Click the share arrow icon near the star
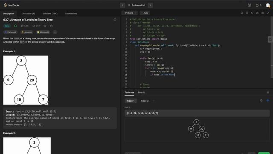Screen dimensions: 273x154 click(x=51, y=26)
